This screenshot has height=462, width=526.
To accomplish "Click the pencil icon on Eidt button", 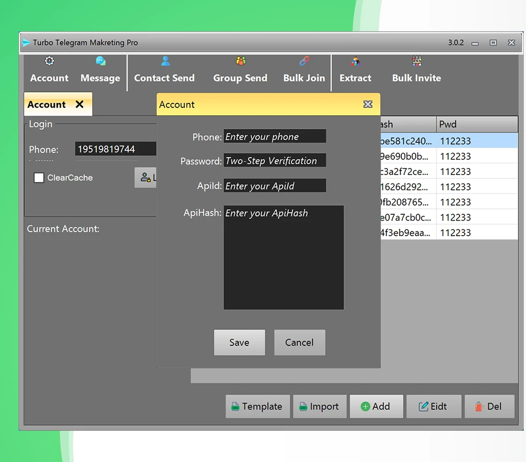I will [423, 407].
